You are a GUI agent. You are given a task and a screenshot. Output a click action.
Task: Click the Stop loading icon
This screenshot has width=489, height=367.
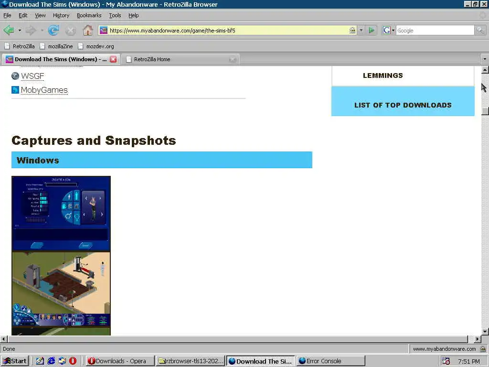click(71, 30)
